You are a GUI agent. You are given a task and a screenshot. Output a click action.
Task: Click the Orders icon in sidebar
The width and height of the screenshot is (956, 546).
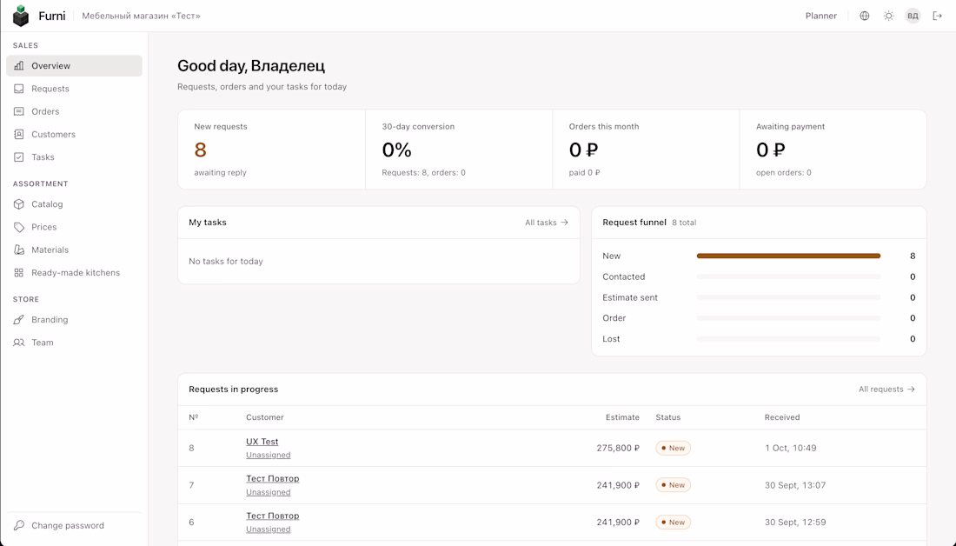pyautogui.click(x=19, y=111)
